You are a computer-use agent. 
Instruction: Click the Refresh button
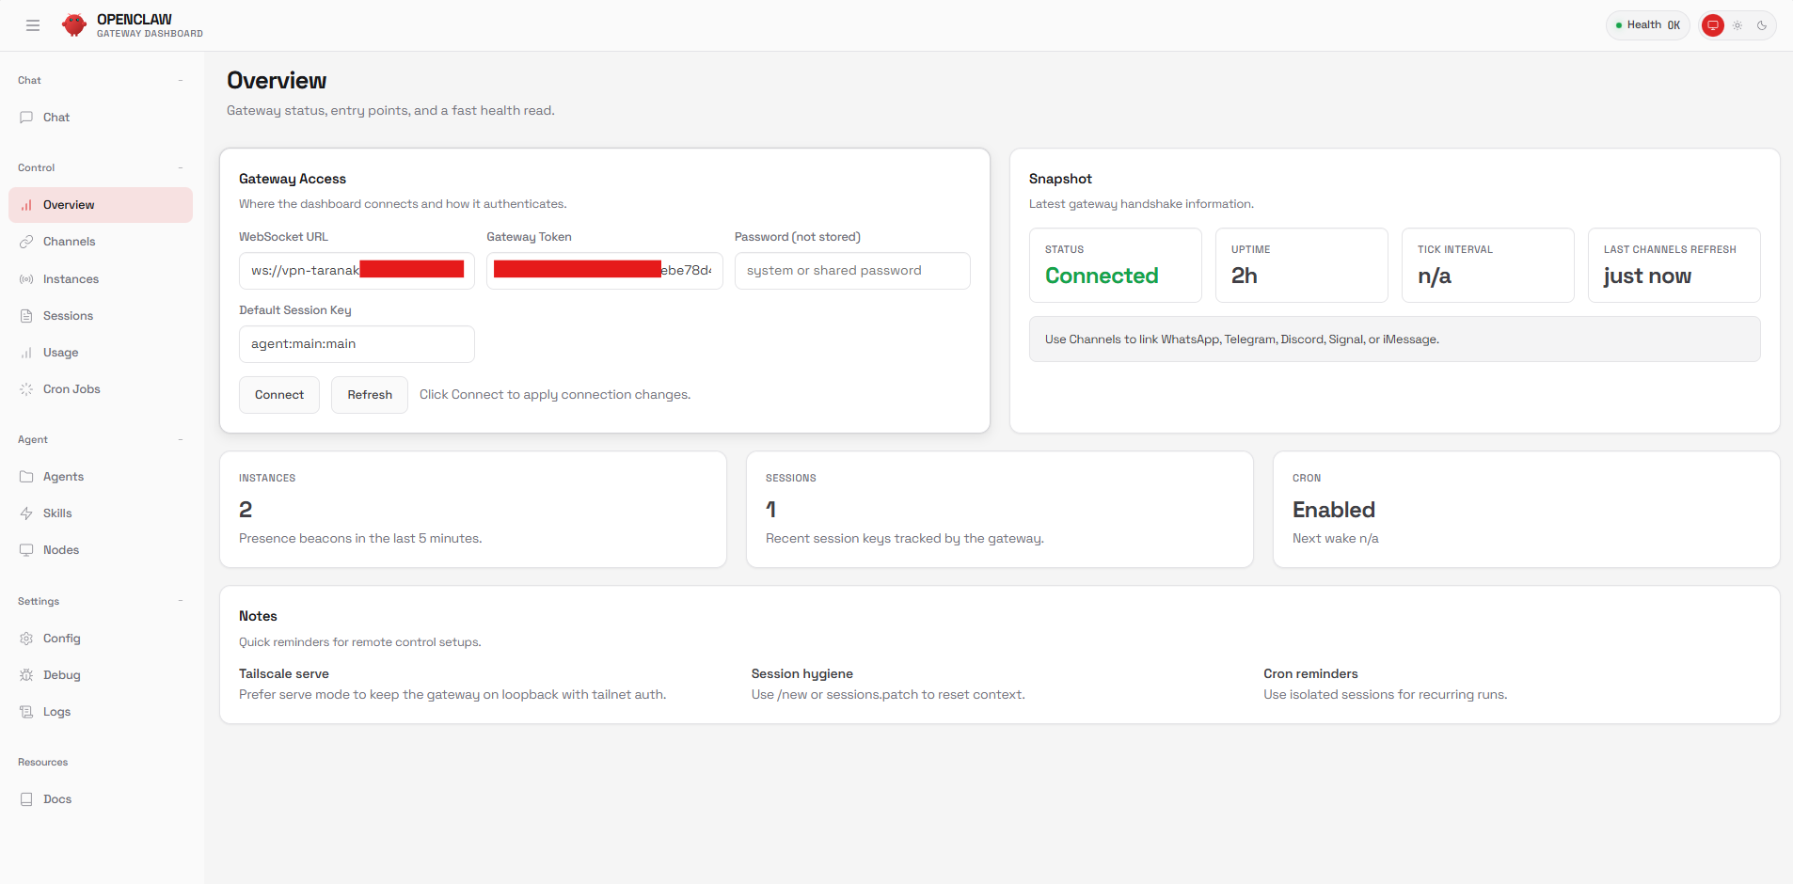(x=370, y=395)
